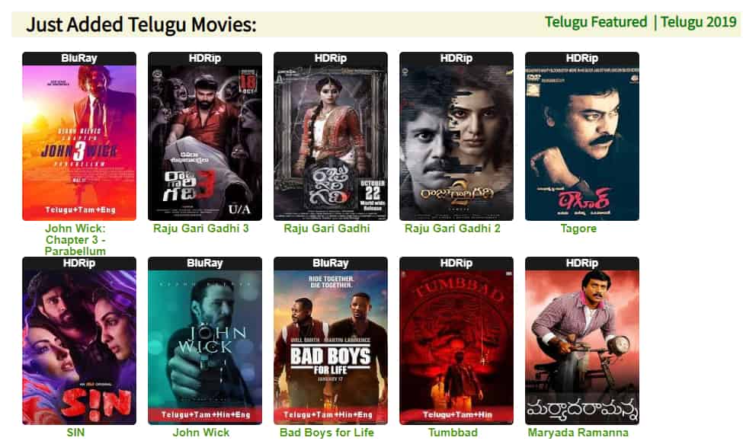The height and width of the screenshot is (441, 743).
Task: Click the Raju Gari Gadhi 2 title link
Action: coord(453,228)
